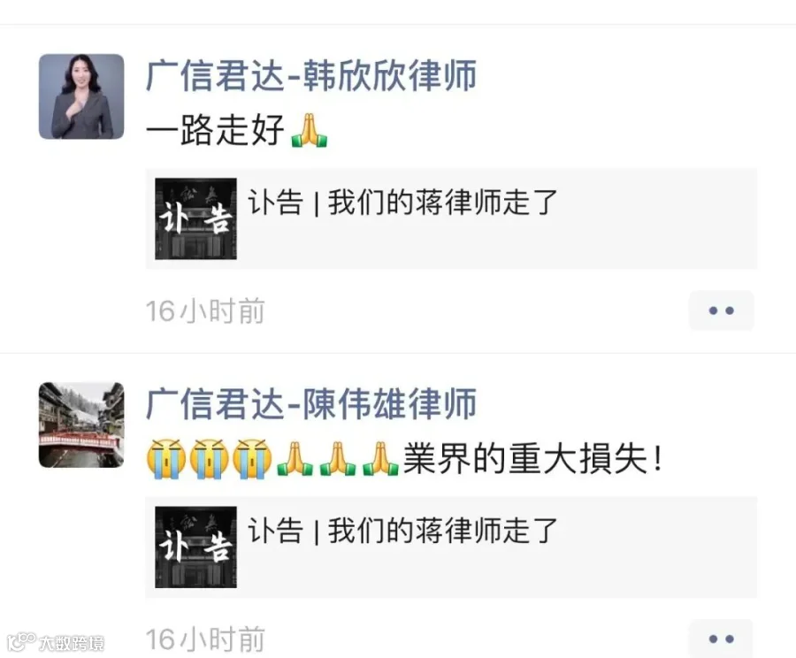796x658 pixels.
Task: Open the 讣告 thumbnail in 韩欣欣律师's post
Action: [x=196, y=218]
